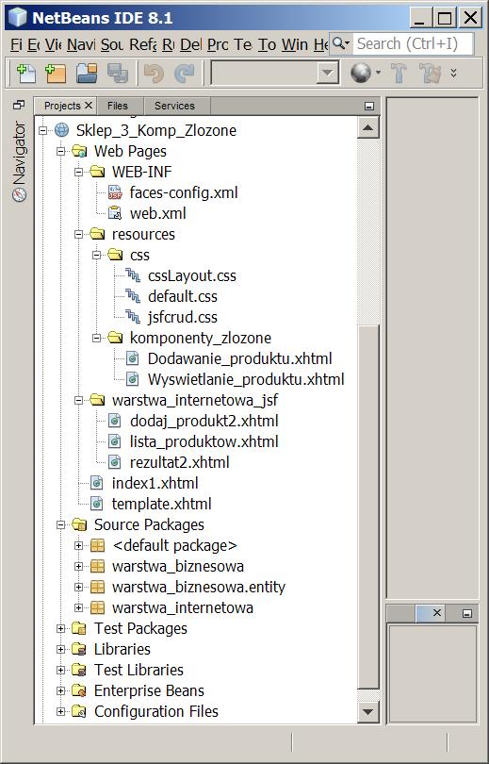
Task: Expand the warstwa_biznesowa package
Action: click(79, 567)
